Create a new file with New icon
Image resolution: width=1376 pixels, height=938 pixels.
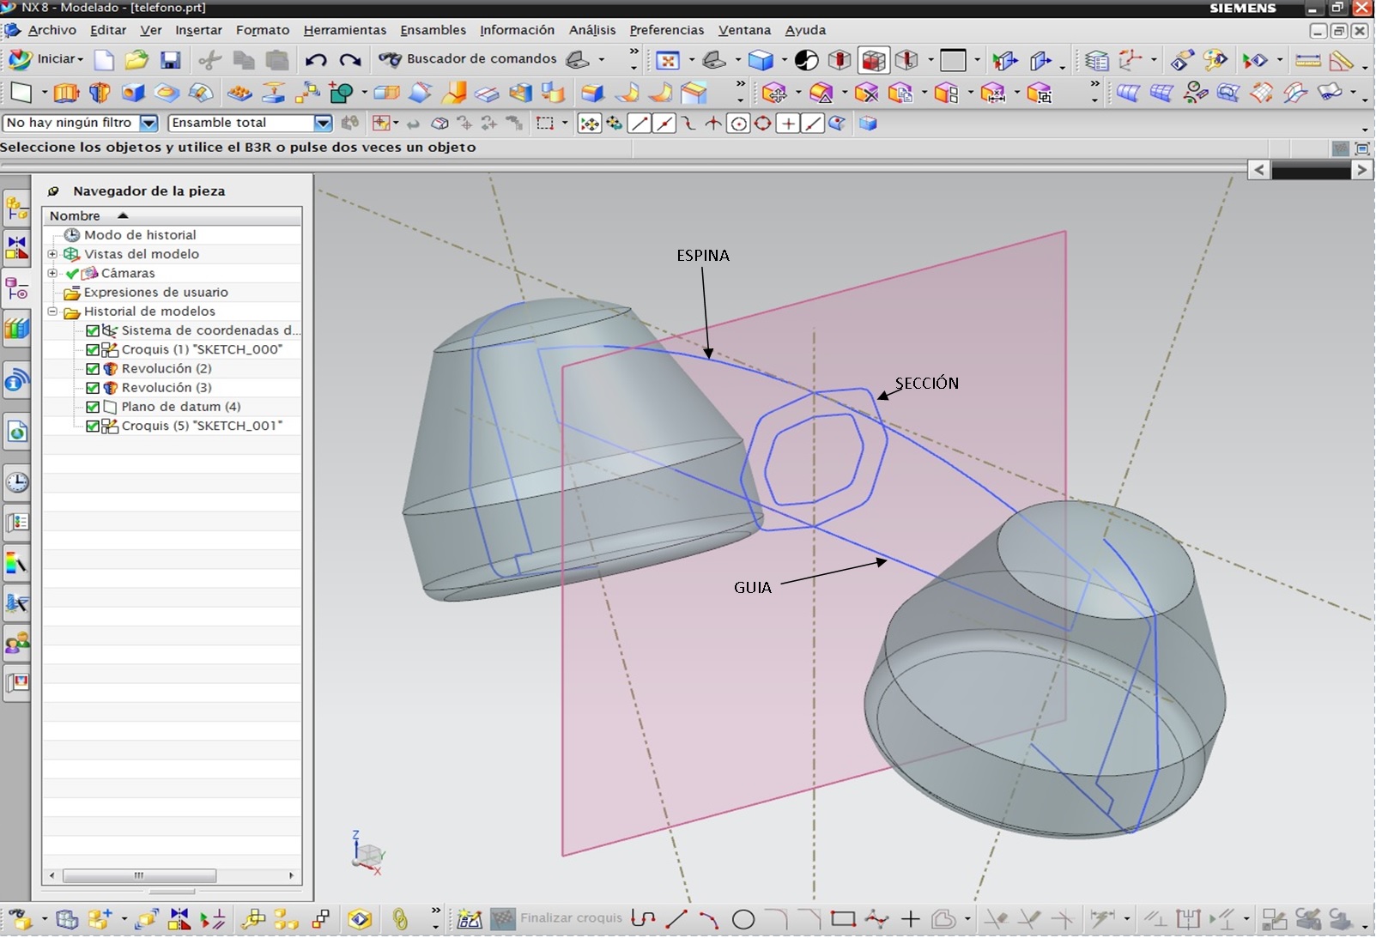(104, 59)
